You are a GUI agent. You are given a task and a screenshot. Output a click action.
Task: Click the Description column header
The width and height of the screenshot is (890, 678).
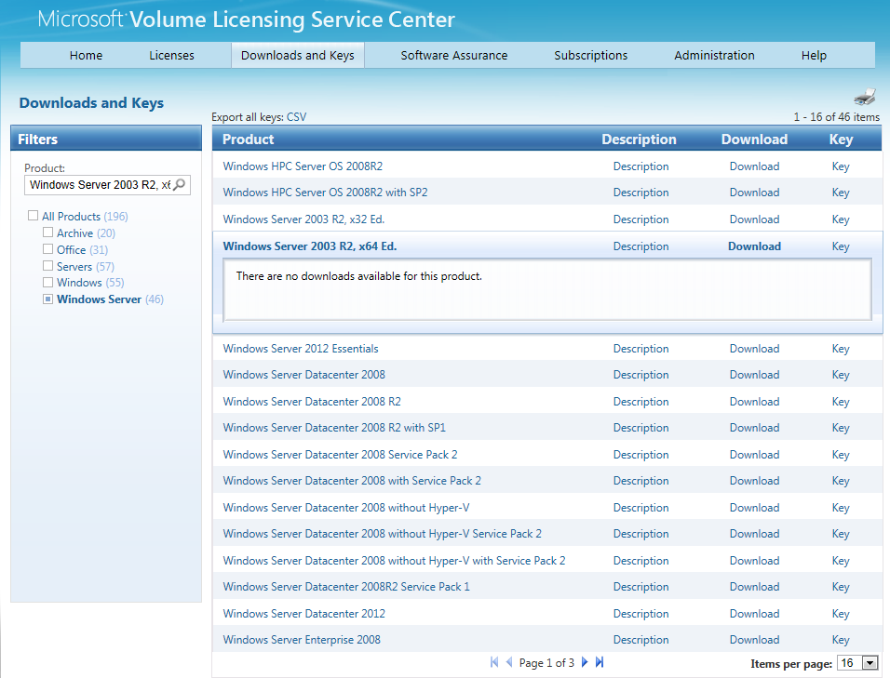pyautogui.click(x=640, y=140)
